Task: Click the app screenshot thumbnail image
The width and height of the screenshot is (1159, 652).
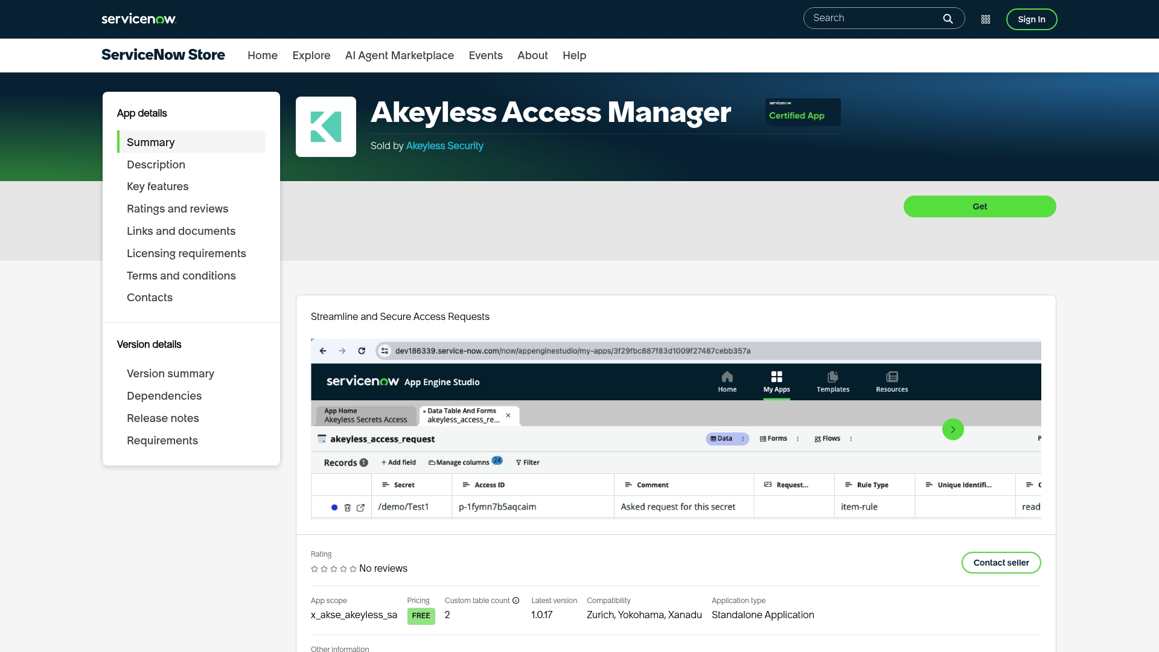Action: (x=676, y=429)
